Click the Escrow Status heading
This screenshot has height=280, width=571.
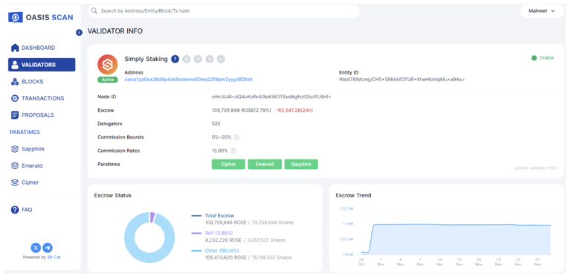(x=112, y=195)
